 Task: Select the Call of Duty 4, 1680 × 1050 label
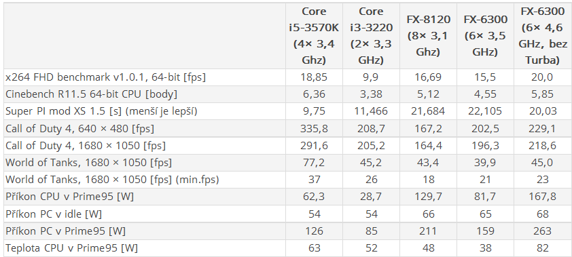(x=86, y=146)
